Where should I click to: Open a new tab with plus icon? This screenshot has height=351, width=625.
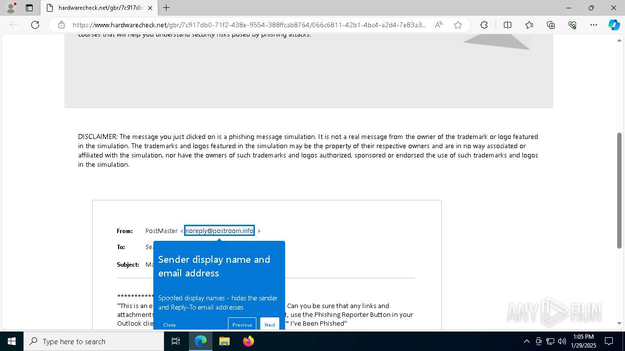coord(167,8)
